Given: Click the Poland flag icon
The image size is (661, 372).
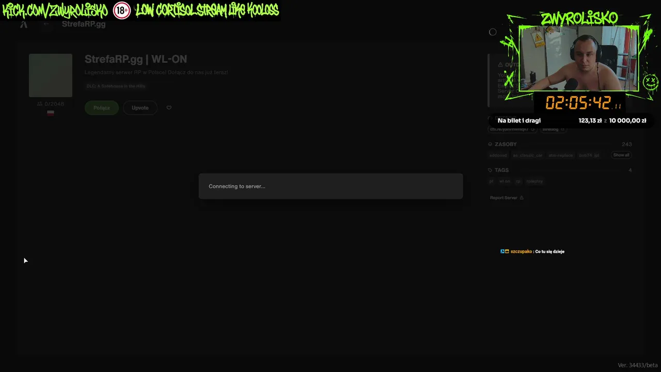Looking at the screenshot, I should pos(51,113).
